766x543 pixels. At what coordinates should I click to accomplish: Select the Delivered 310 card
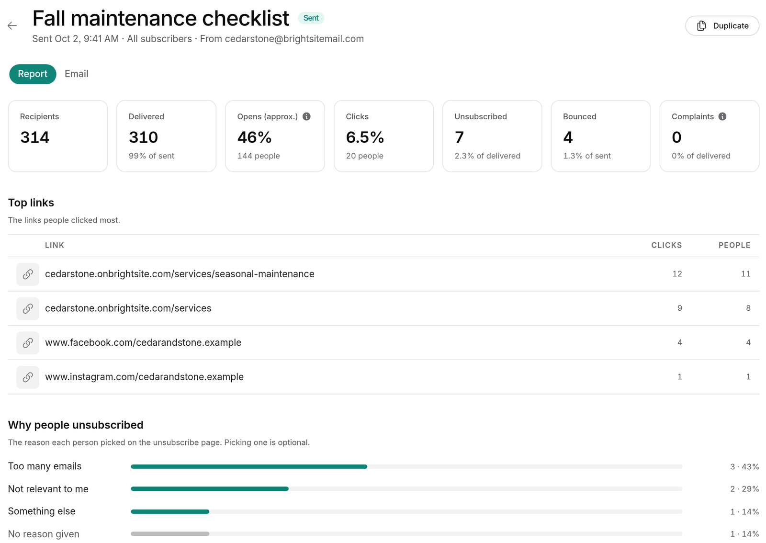(x=167, y=136)
